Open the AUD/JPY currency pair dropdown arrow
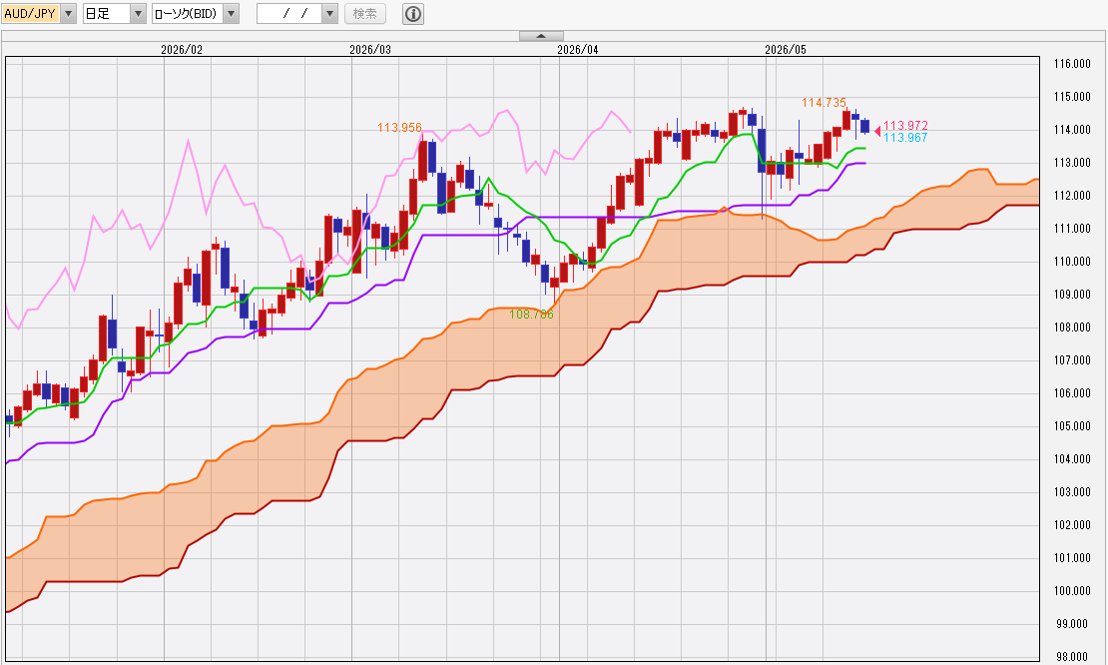 [x=69, y=13]
